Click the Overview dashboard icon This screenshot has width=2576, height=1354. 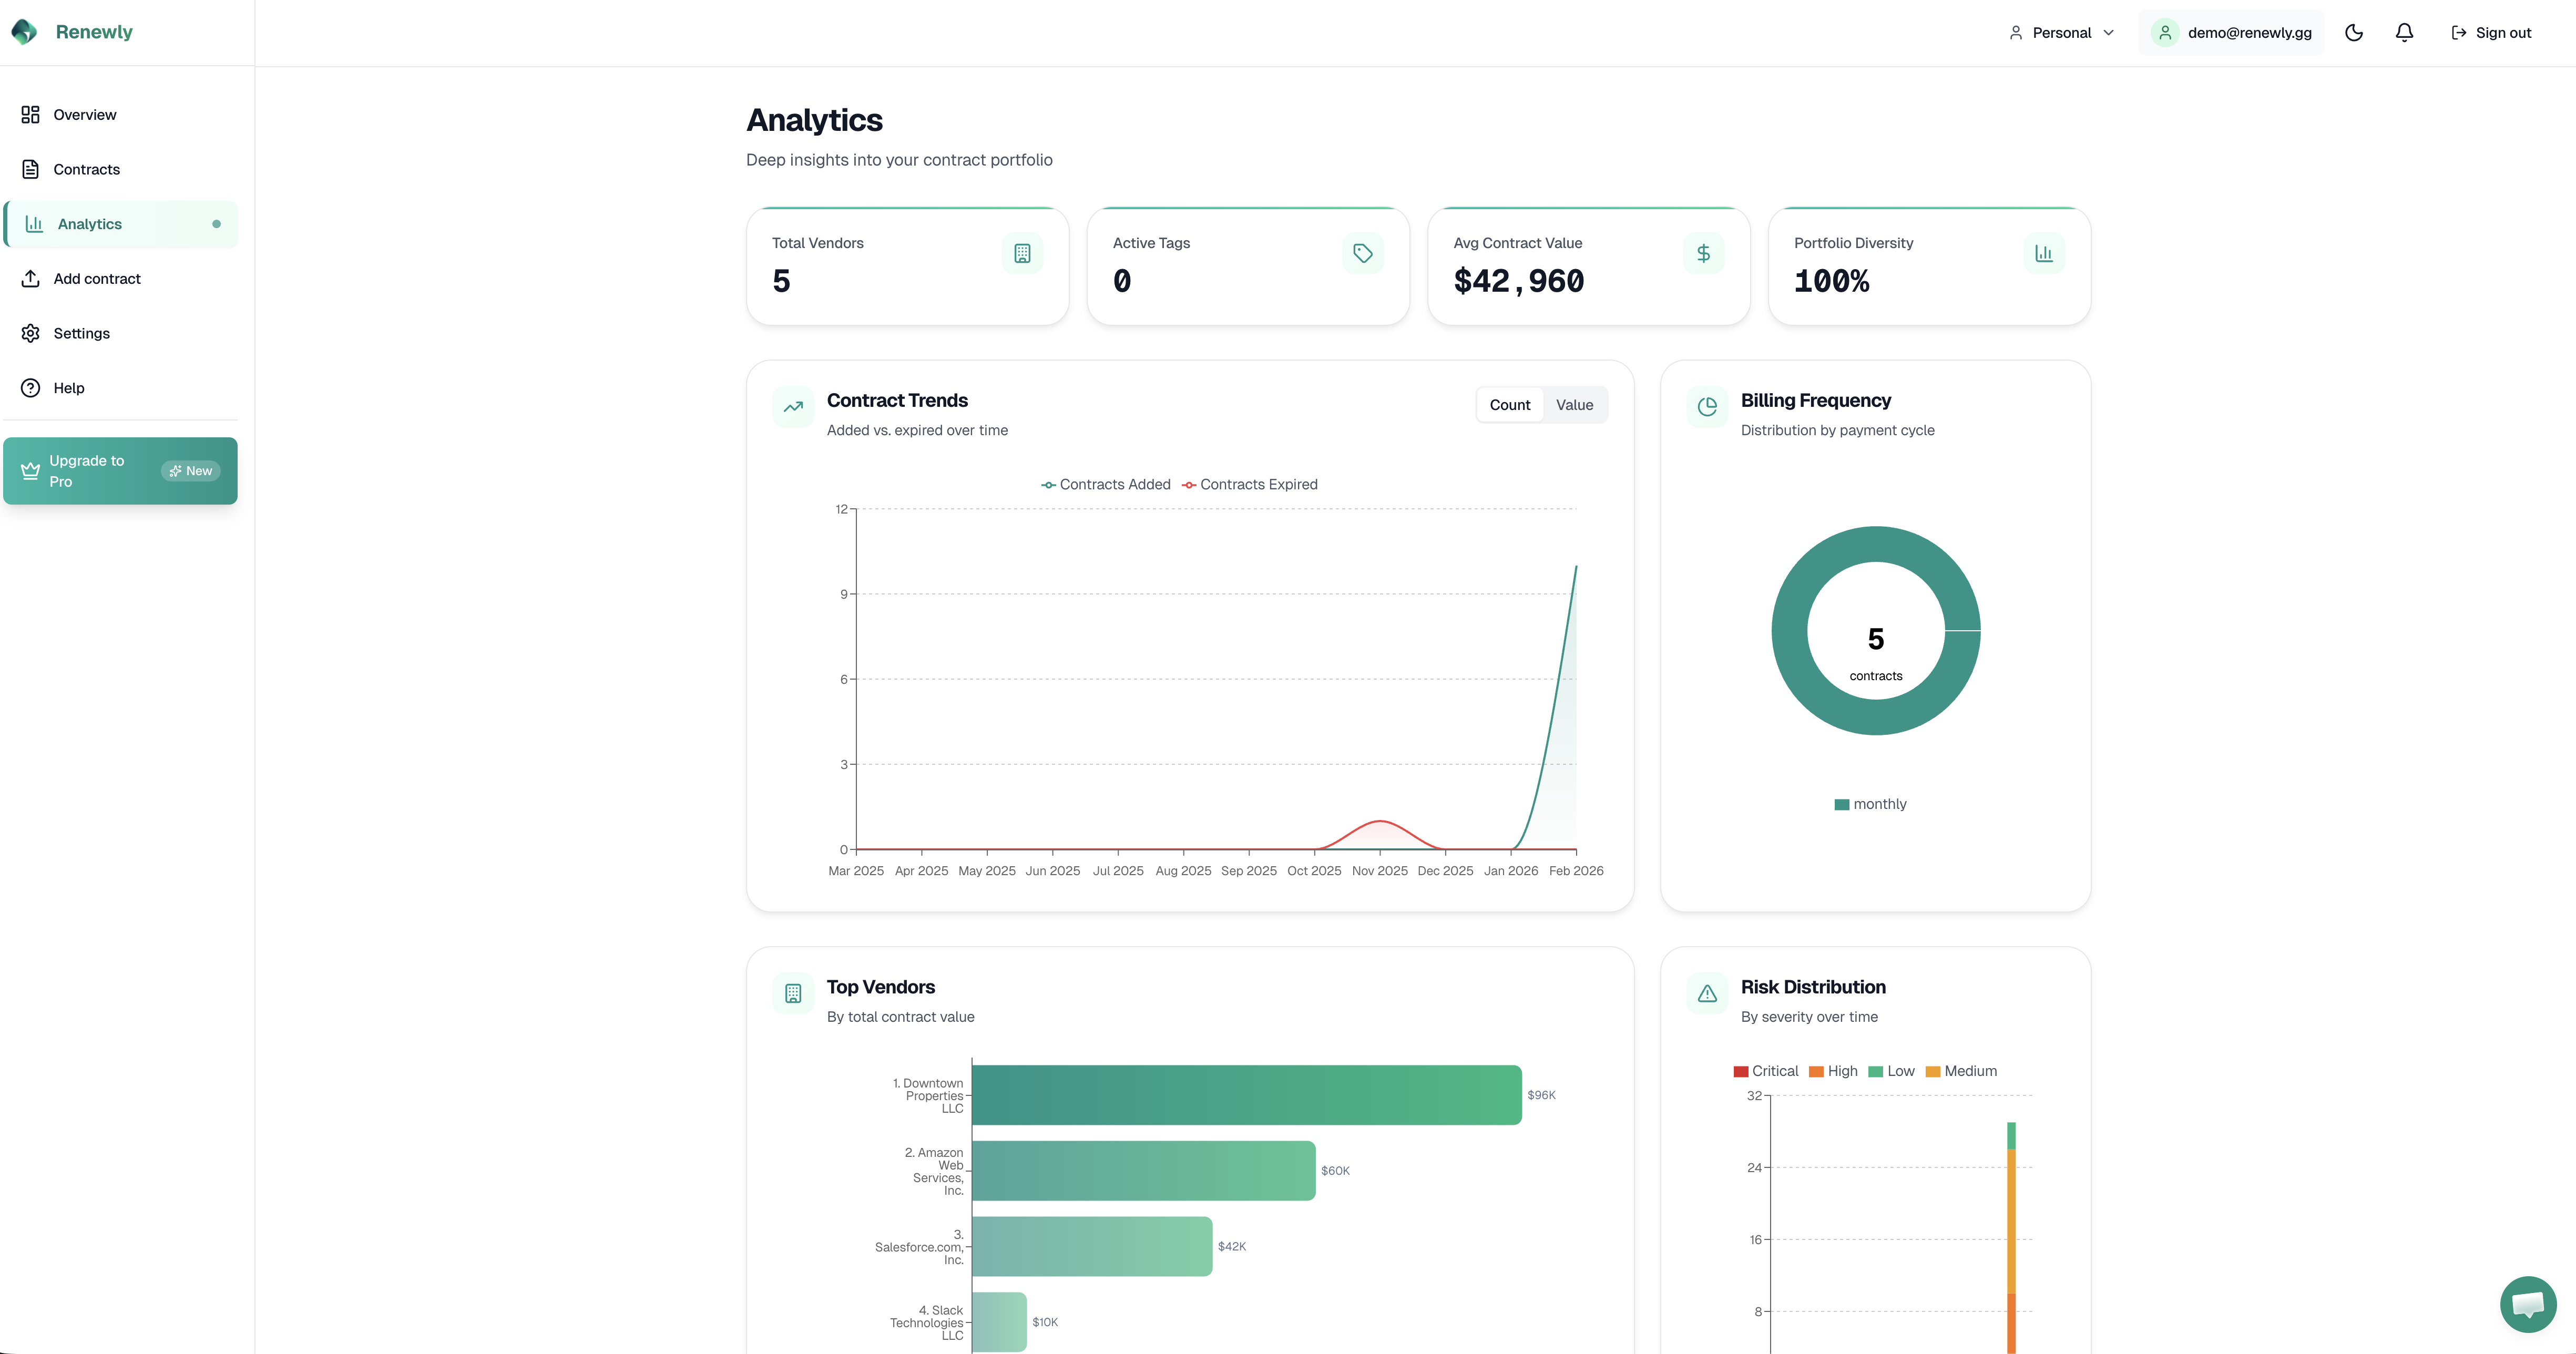pos(31,114)
